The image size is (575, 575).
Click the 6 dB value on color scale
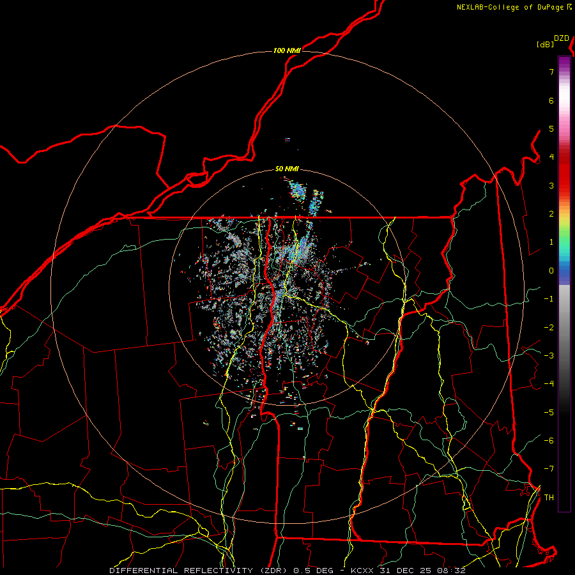coord(551,100)
